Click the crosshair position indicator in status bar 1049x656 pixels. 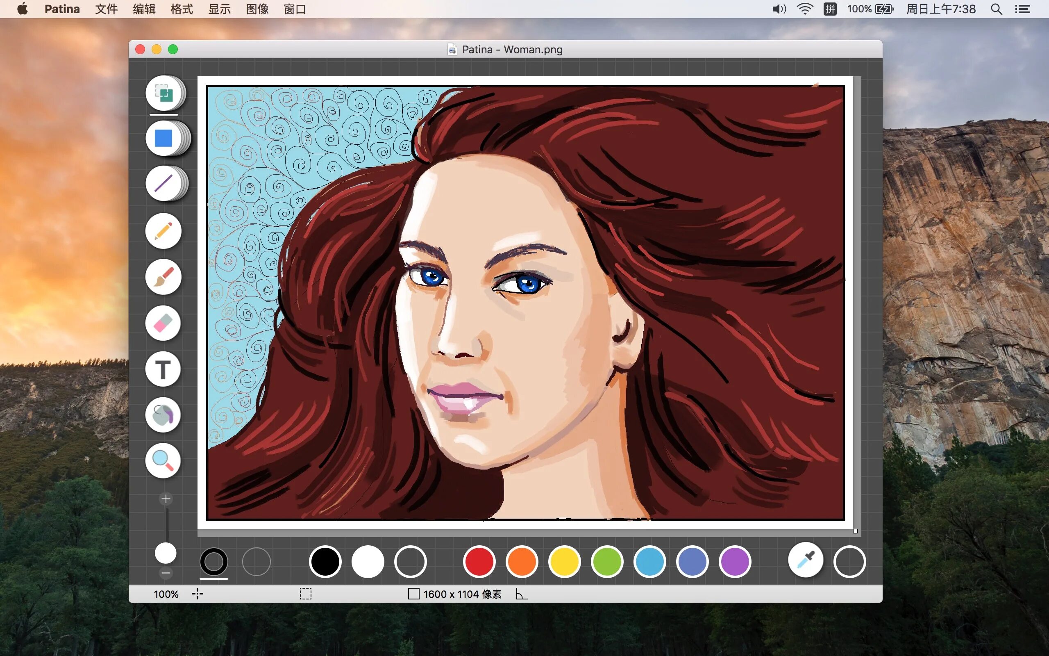click(x=198, y=594)
